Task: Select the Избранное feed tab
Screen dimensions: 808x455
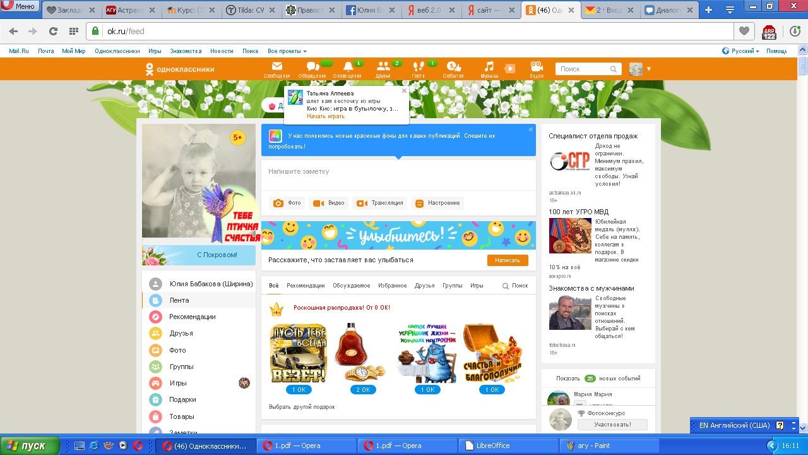Action: pos(393,286)
